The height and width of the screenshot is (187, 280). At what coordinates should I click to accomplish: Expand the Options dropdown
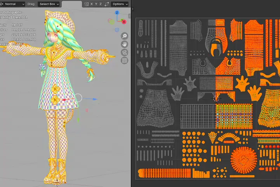coord(120,4)
